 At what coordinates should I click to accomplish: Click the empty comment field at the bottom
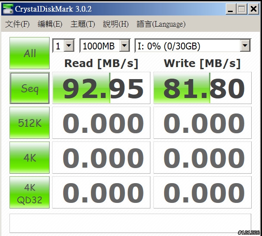coord(130,223)
